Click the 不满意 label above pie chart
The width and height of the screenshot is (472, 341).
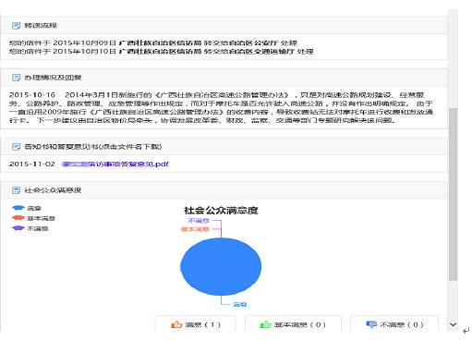[199, 221]
